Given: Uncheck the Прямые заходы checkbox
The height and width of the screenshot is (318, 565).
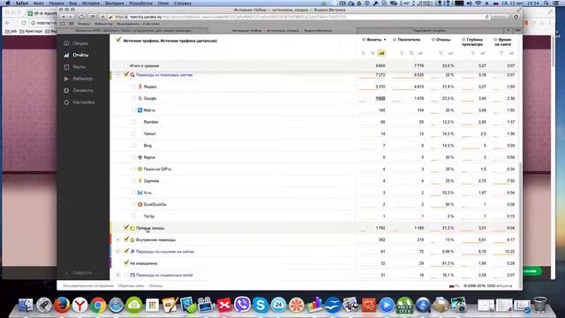Looking at the screenshot, I should [x=126, y=228].
